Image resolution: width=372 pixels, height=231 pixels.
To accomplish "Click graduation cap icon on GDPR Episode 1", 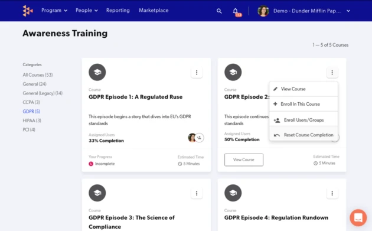I will coord(97,72).
